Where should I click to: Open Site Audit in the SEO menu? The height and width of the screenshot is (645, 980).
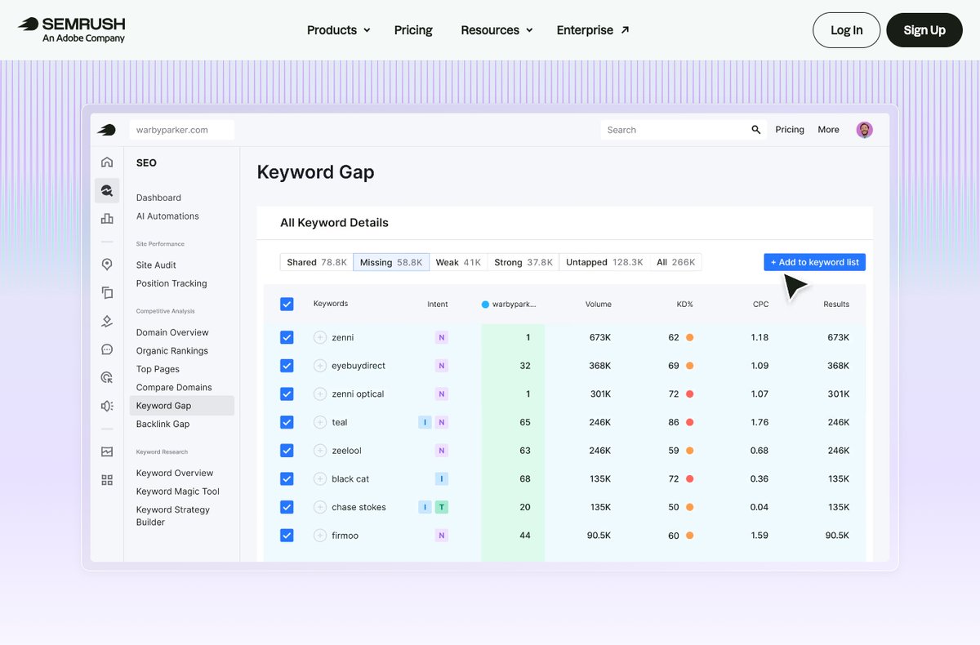click(156, 265)
